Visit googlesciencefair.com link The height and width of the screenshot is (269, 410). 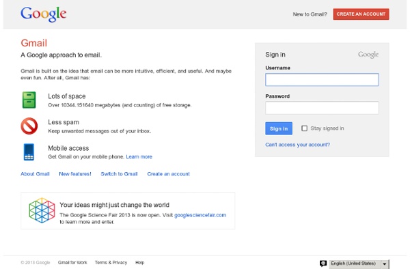200,215
